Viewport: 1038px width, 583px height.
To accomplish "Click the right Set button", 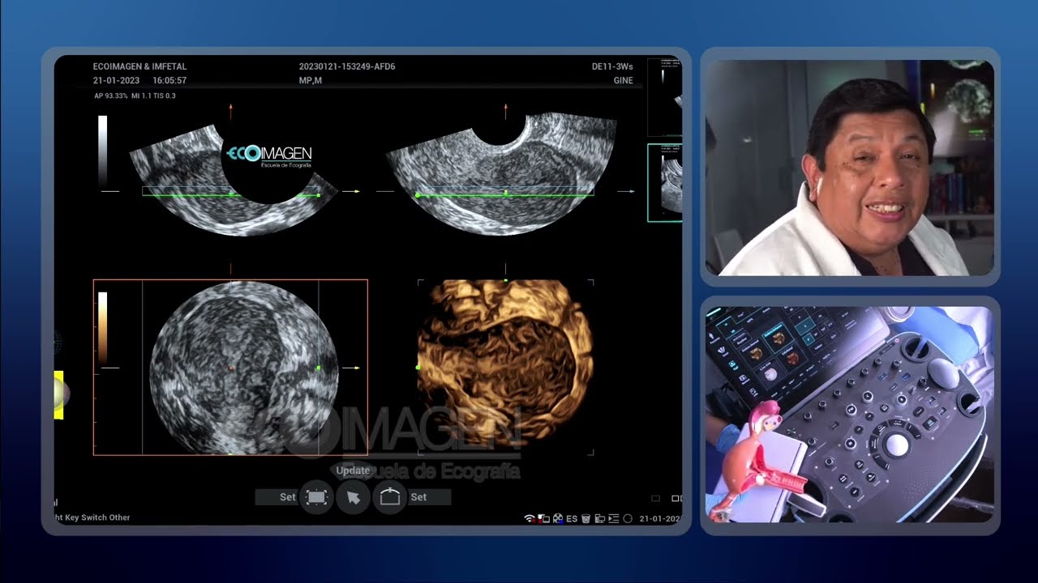I will click(x=428, y=497).
